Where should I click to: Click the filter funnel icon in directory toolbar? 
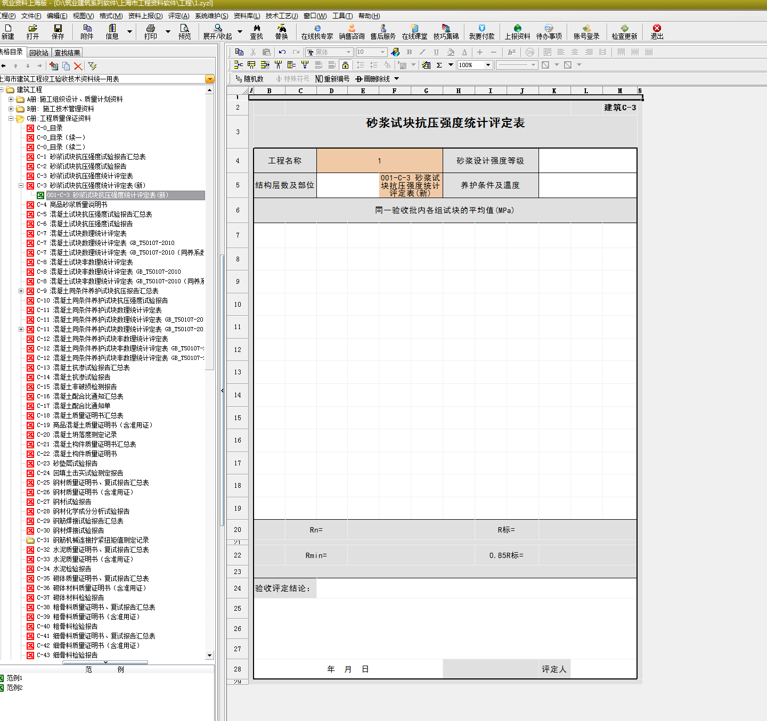pos(92,66)
